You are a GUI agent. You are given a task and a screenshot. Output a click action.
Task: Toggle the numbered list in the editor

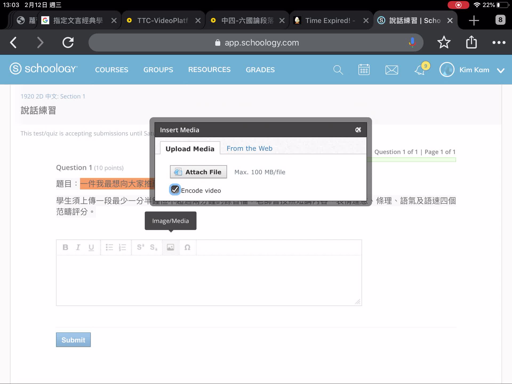122,247
